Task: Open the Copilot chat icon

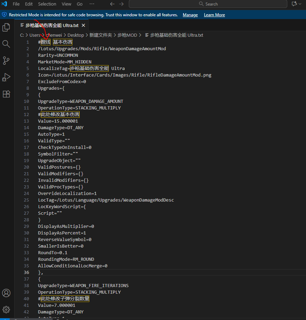Action: [294, 4]
